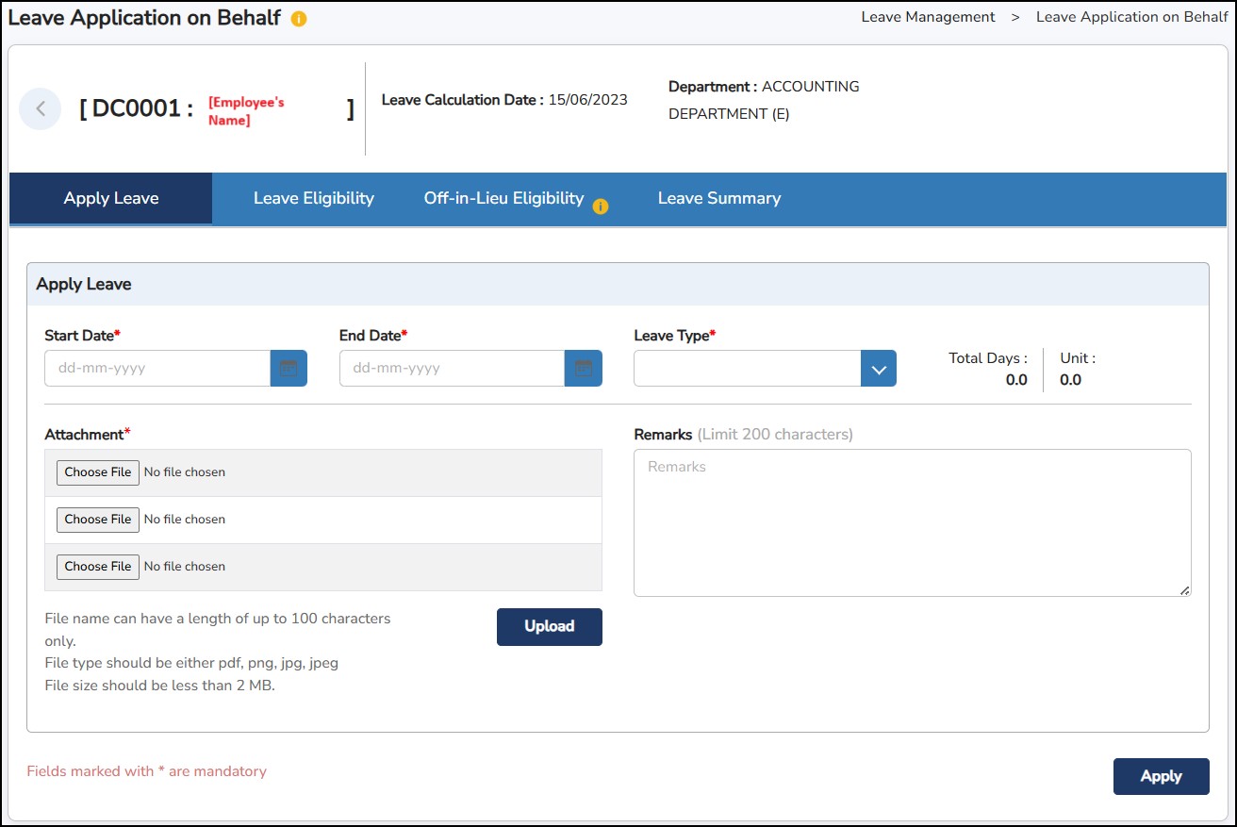Open the End Date calendar picker
The image size is (1237, 827).
pos(583,369)
